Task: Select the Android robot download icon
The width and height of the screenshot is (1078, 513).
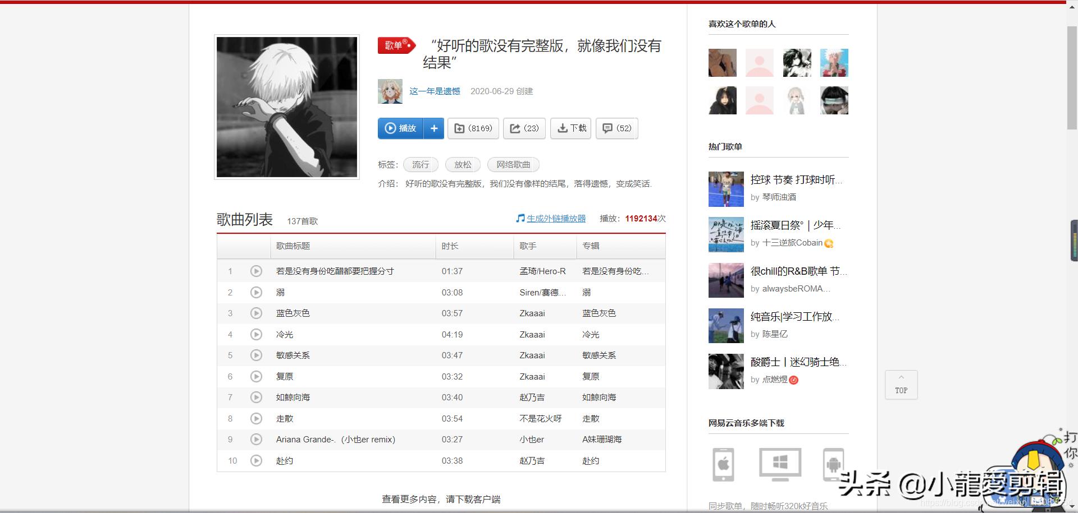Action: pos(833,464)
